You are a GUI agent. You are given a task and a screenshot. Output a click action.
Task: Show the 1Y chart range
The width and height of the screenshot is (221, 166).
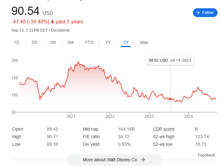(108, 42)
